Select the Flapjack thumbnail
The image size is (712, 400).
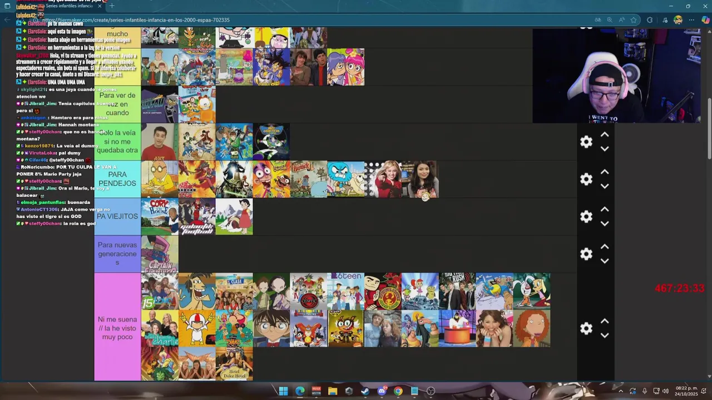pos(308,179)
